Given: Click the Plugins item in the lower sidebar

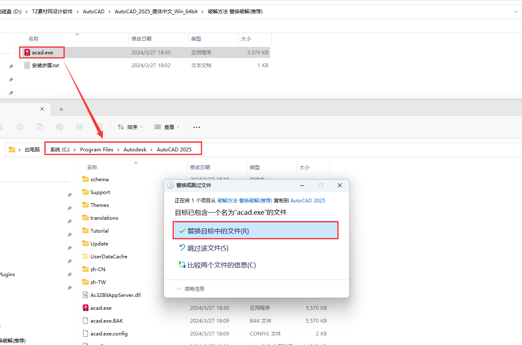Looking at the screenshot, I should coord(7,275).
